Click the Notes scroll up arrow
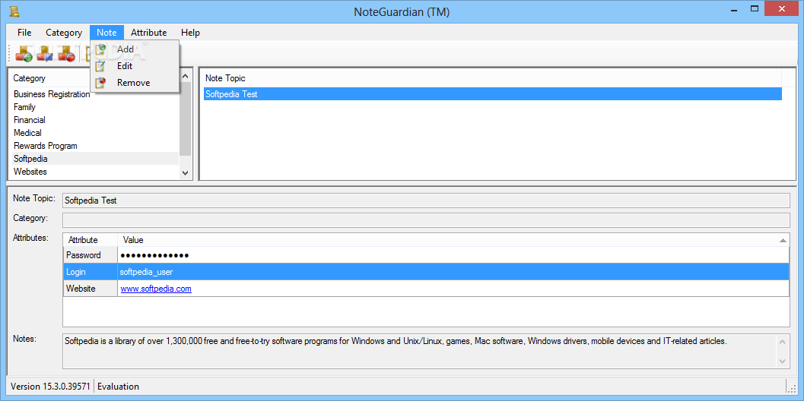This screenshot has width=804, height=401. pos(783,341)
